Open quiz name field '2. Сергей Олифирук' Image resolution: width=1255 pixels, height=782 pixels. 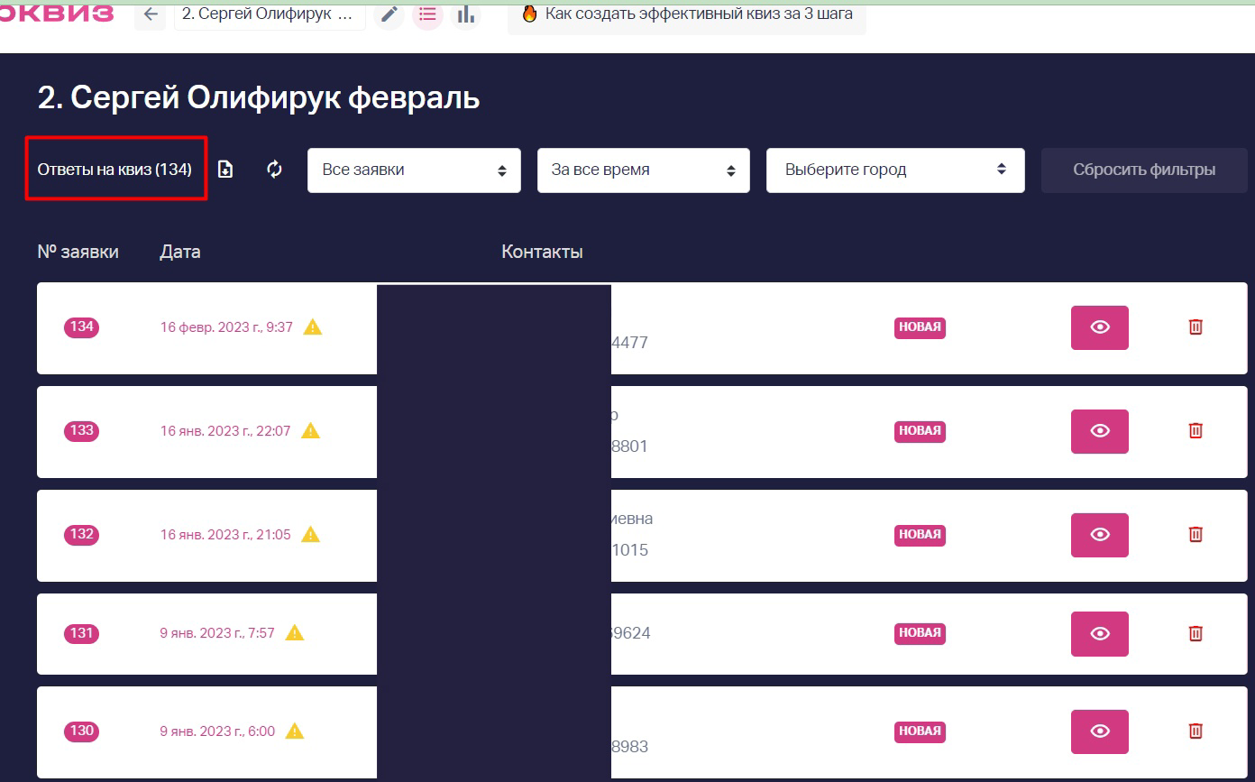click(270, 14)
